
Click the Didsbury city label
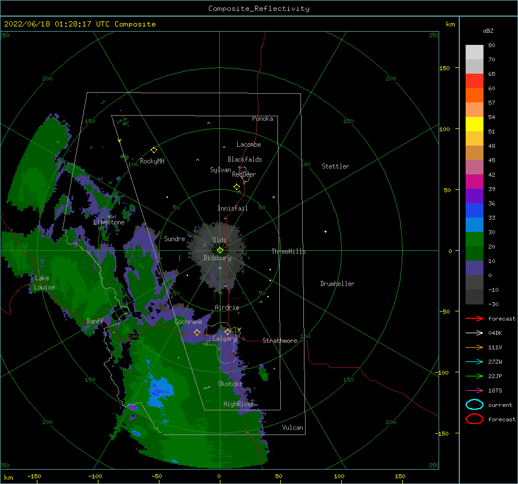(x=218, y=258)
